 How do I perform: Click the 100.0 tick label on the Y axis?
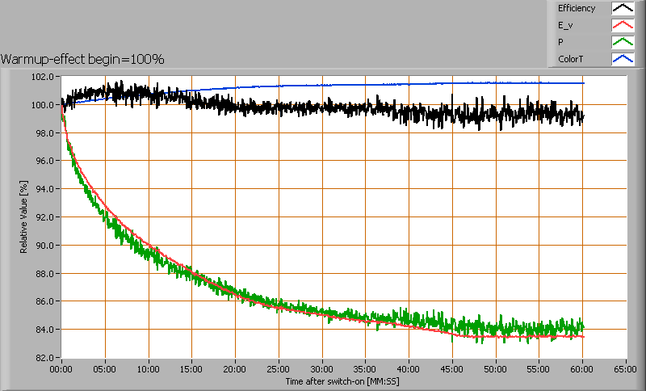(44, 105)
